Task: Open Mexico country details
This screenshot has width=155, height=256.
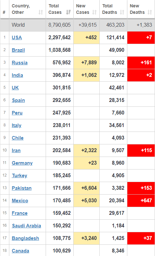Action: pyautogui.click(x=20, y=201)
